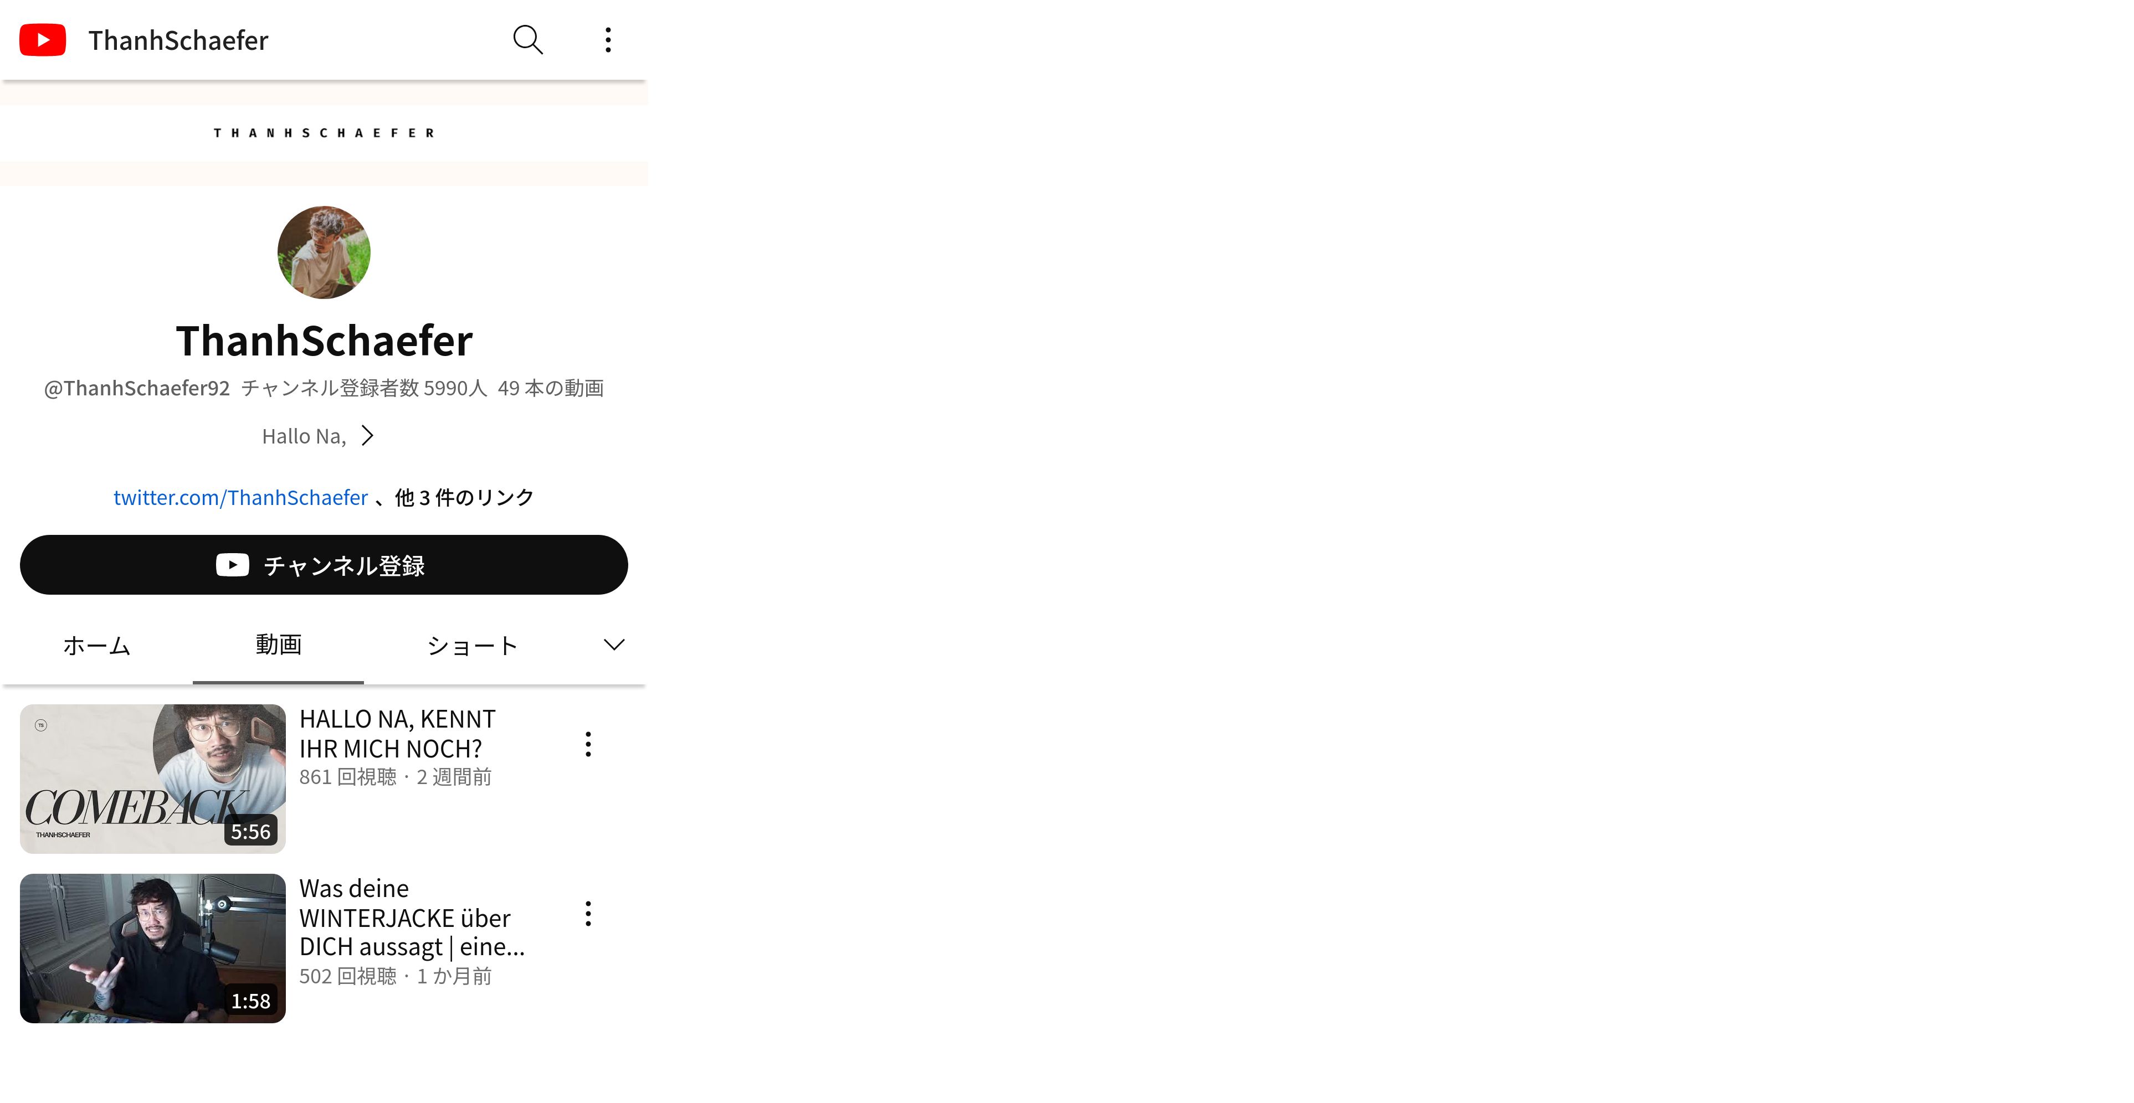Click the YouTube logo icon
Image resolution: width=2134 pixels, height=1103 pixels.
point(42,40)
